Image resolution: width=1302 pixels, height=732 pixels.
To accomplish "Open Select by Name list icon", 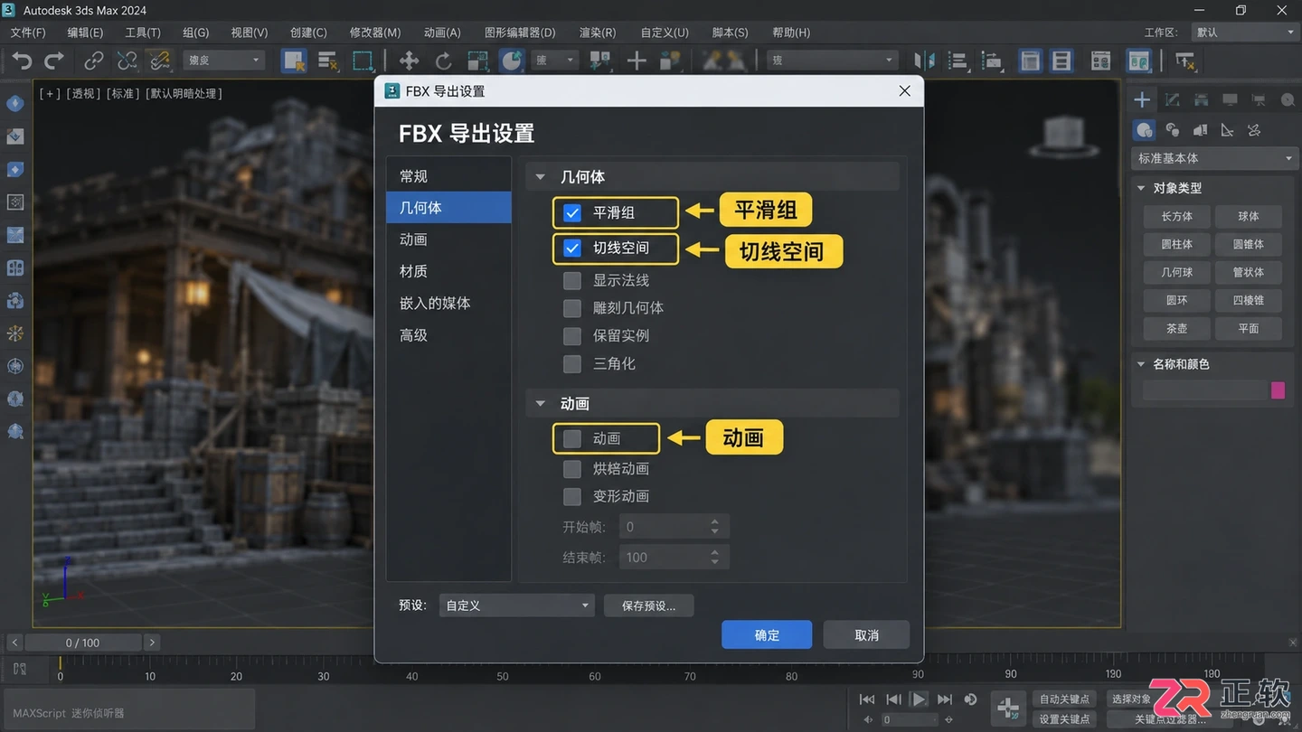I will 327,61.
